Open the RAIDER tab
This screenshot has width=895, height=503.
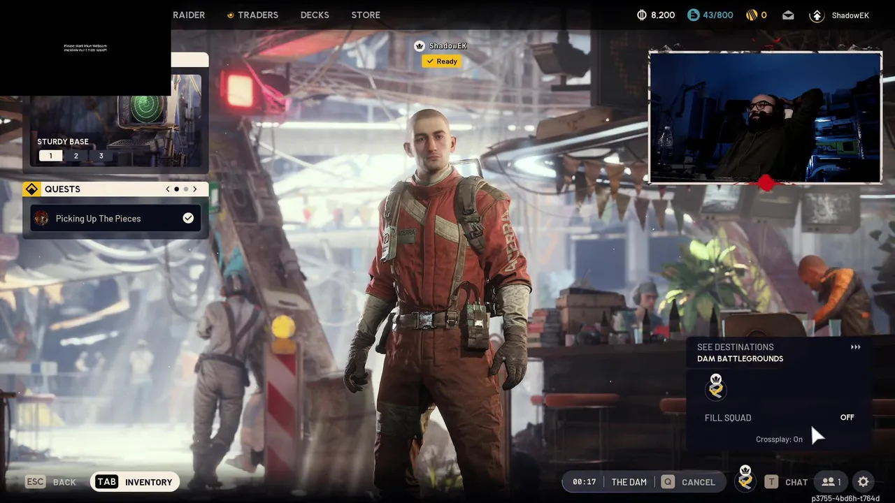(189, 15)
